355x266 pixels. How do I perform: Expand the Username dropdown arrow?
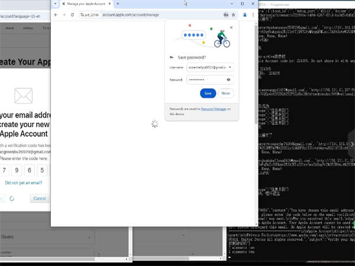pyautogui.click(x=229, y=67)
